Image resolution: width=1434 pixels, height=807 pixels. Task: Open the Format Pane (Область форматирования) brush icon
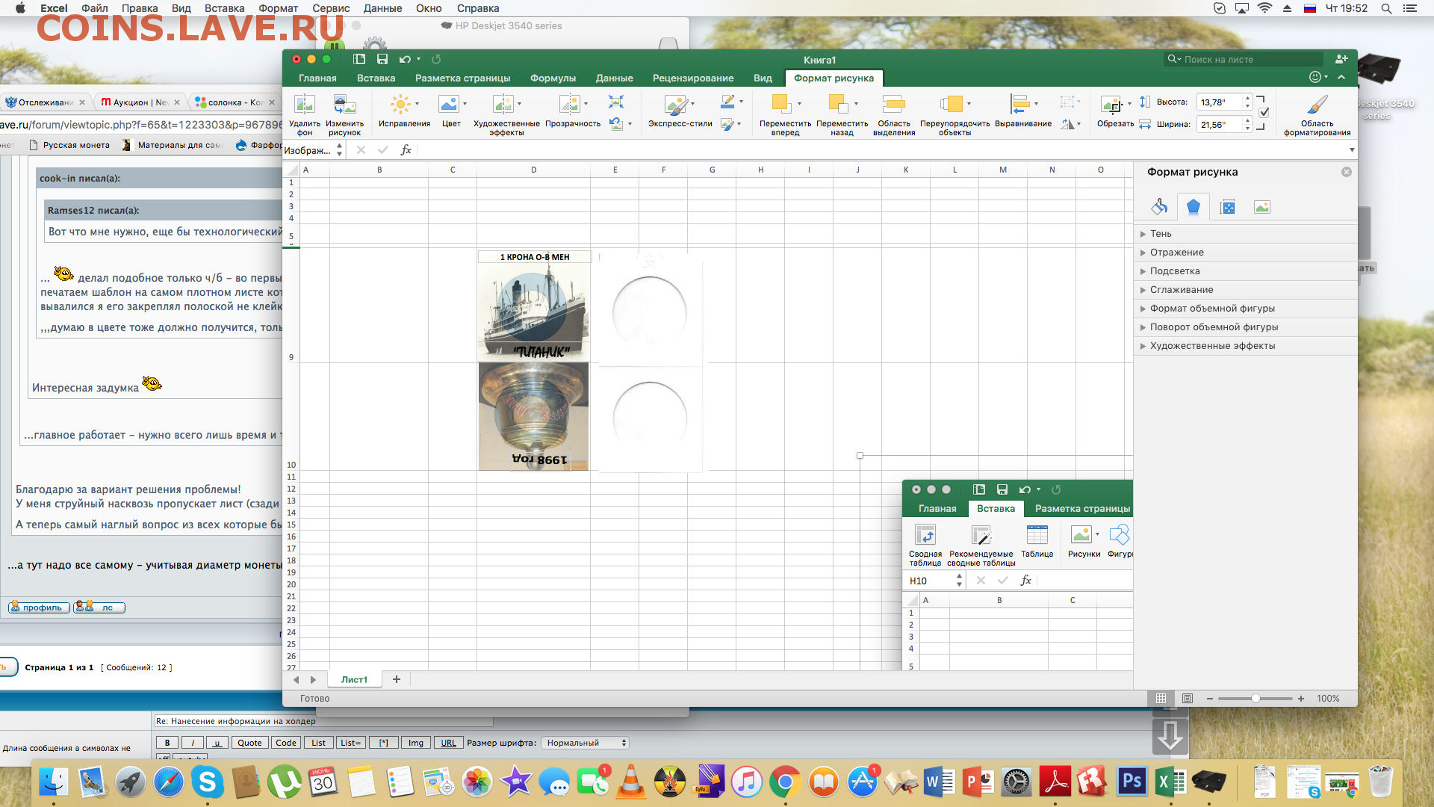1317,104
